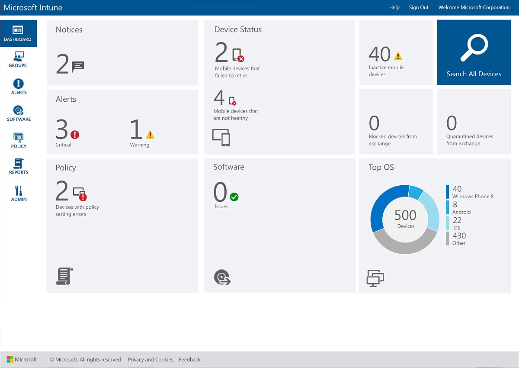Click the Microsoft Intune title
Screen dimensions: 519x368
pyautogui.click(x=33, y=7)
